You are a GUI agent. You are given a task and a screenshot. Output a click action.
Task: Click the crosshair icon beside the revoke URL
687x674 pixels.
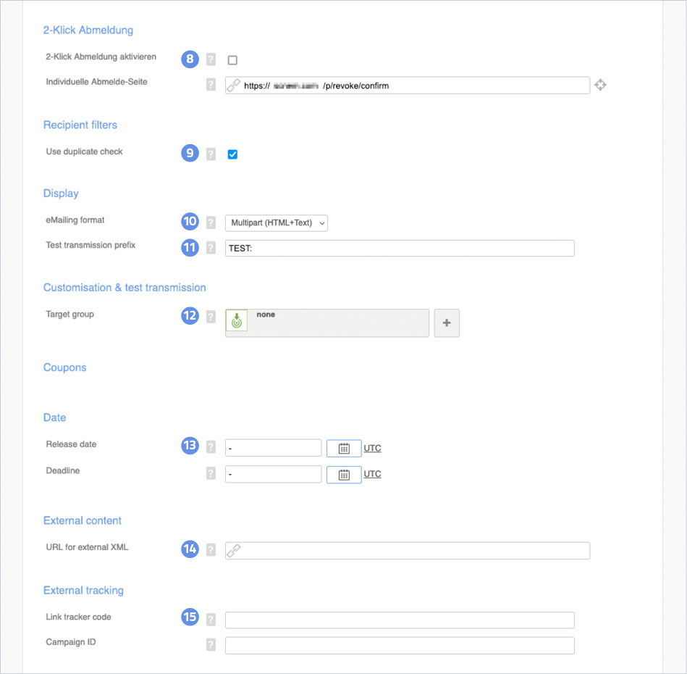point(600,85)
